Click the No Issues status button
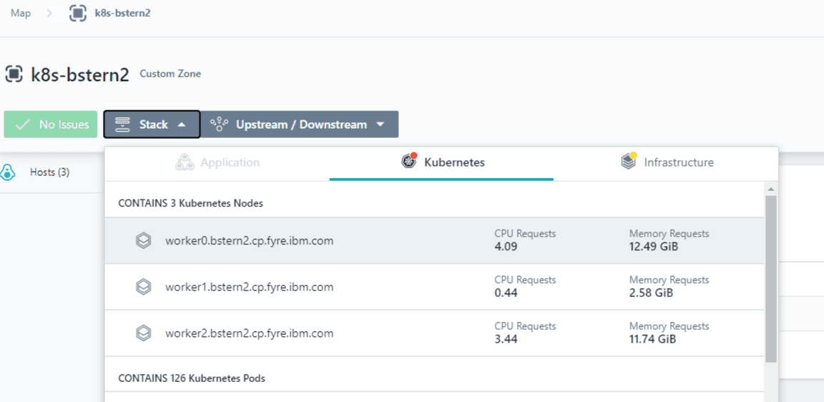The height and width of the screenshot is (402, 824). (51, 124)
